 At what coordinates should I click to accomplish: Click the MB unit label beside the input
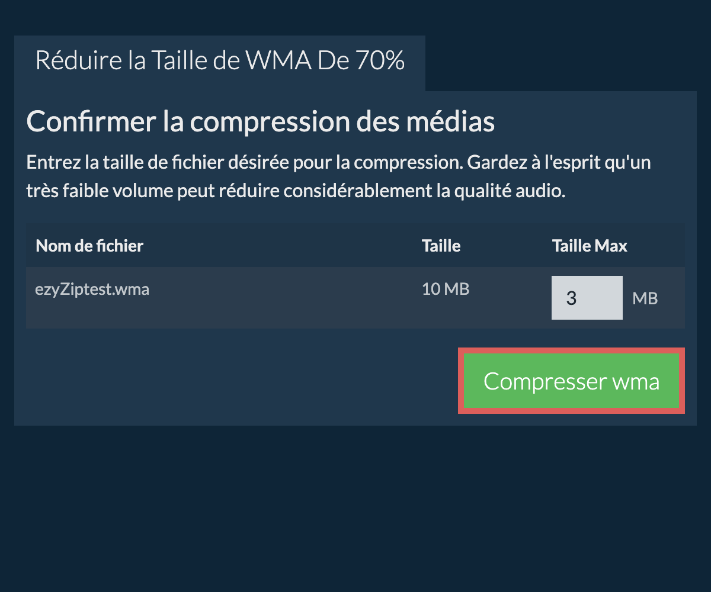[x=645, y=298]
